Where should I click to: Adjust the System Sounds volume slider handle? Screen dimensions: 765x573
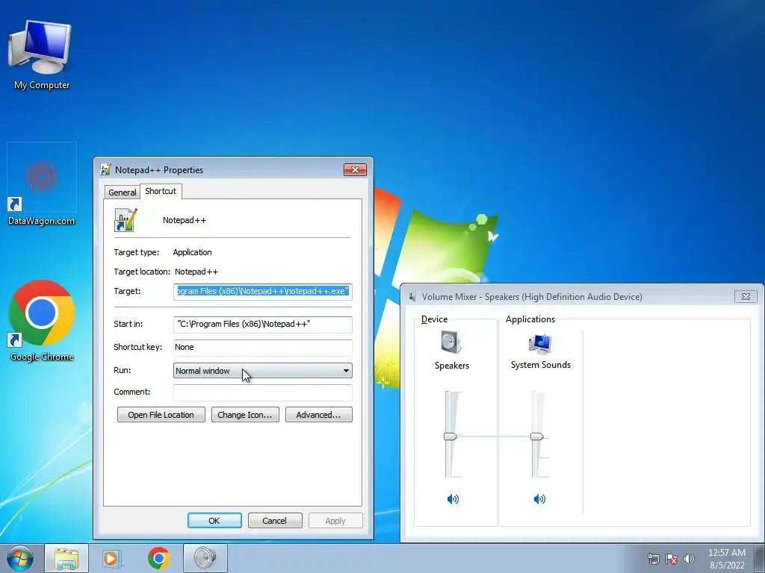pyautogui.click(x=536, y=436)
